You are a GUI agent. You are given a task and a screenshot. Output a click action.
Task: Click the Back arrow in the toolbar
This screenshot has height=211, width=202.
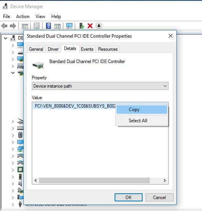(4, 26)
